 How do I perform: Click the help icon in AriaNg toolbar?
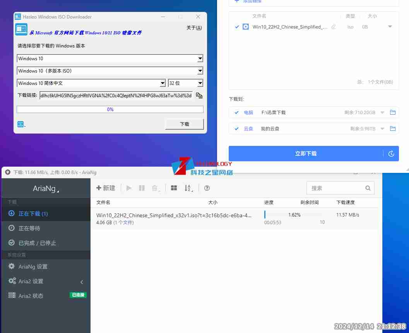tap(207, 188)
